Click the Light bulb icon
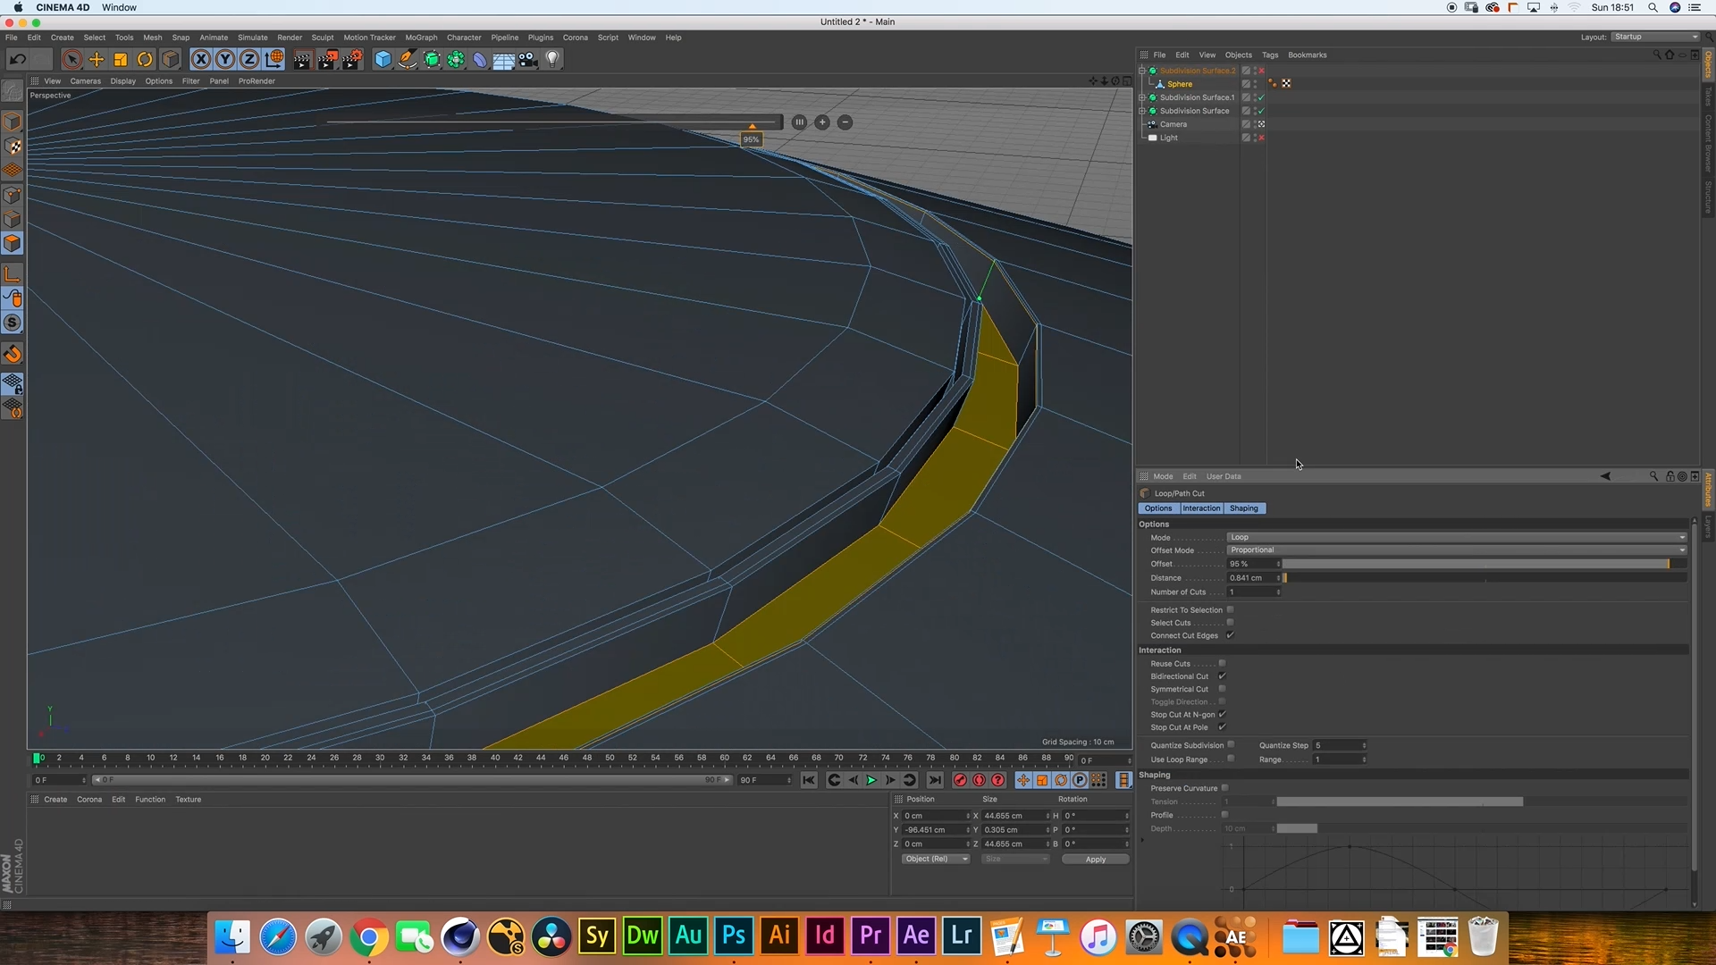The width and height of the screenshot is (1716, 965). point(552,60)
